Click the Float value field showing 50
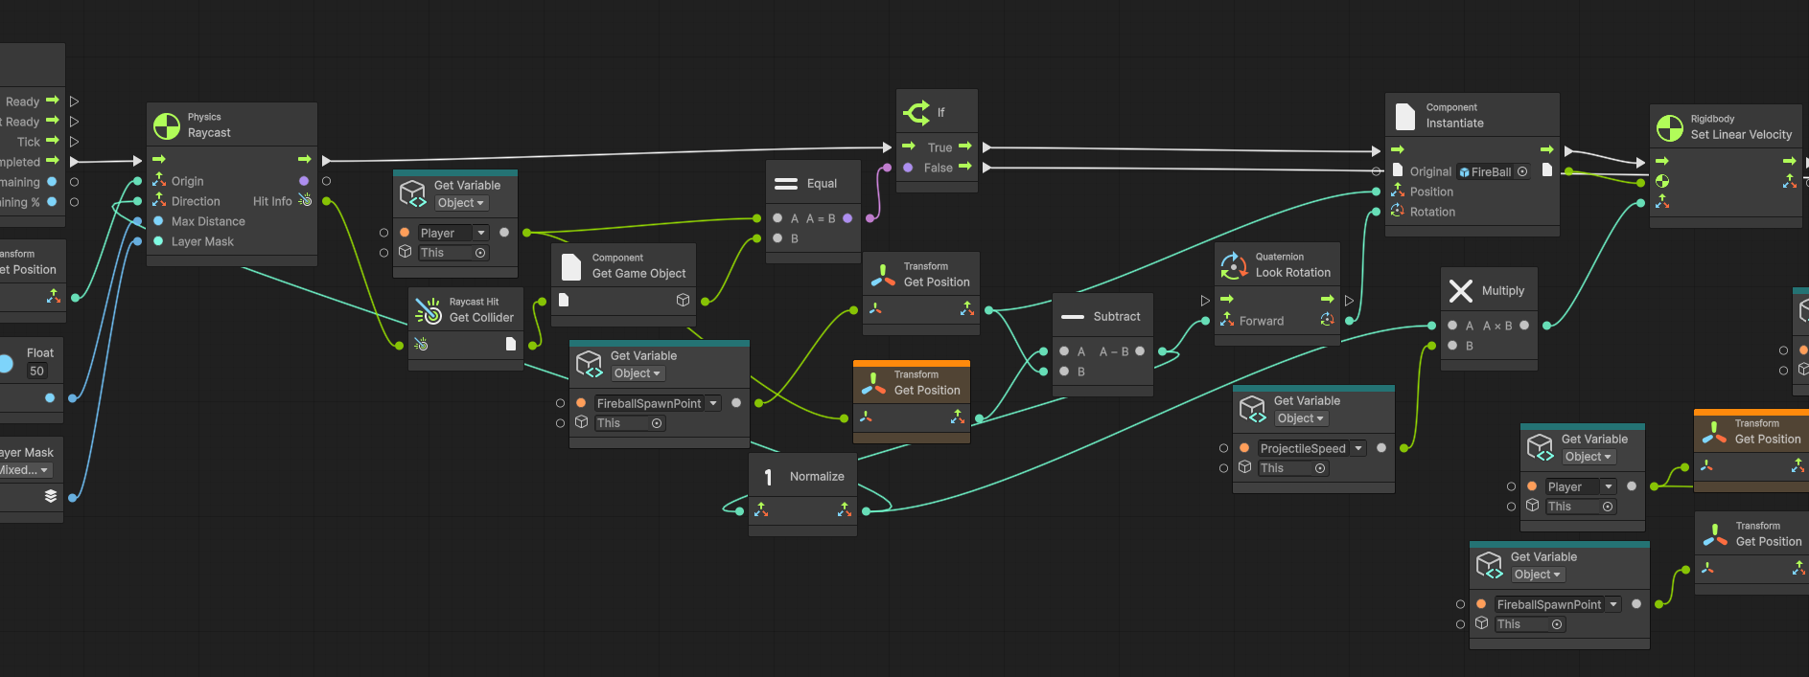This screenshot has width=1809, height=677. pos(36,371)
